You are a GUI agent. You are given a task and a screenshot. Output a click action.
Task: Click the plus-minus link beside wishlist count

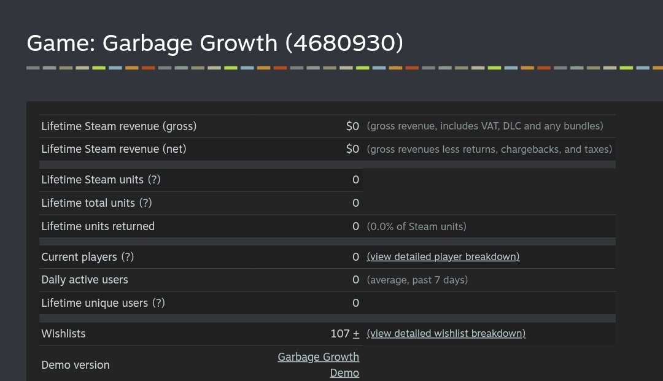point(356,334)
